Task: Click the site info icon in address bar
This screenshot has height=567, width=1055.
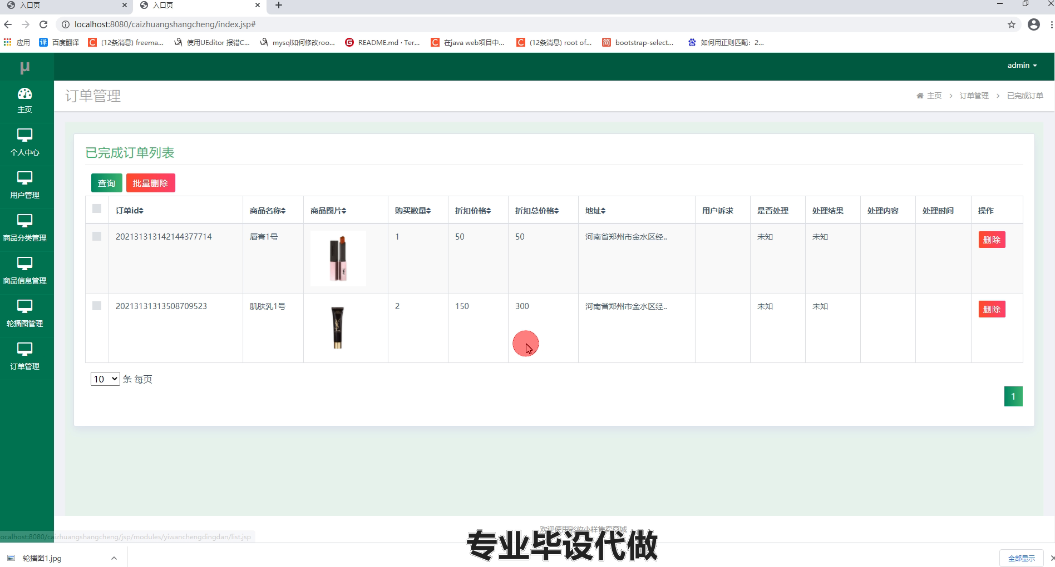Action: [x=65, y=24]
